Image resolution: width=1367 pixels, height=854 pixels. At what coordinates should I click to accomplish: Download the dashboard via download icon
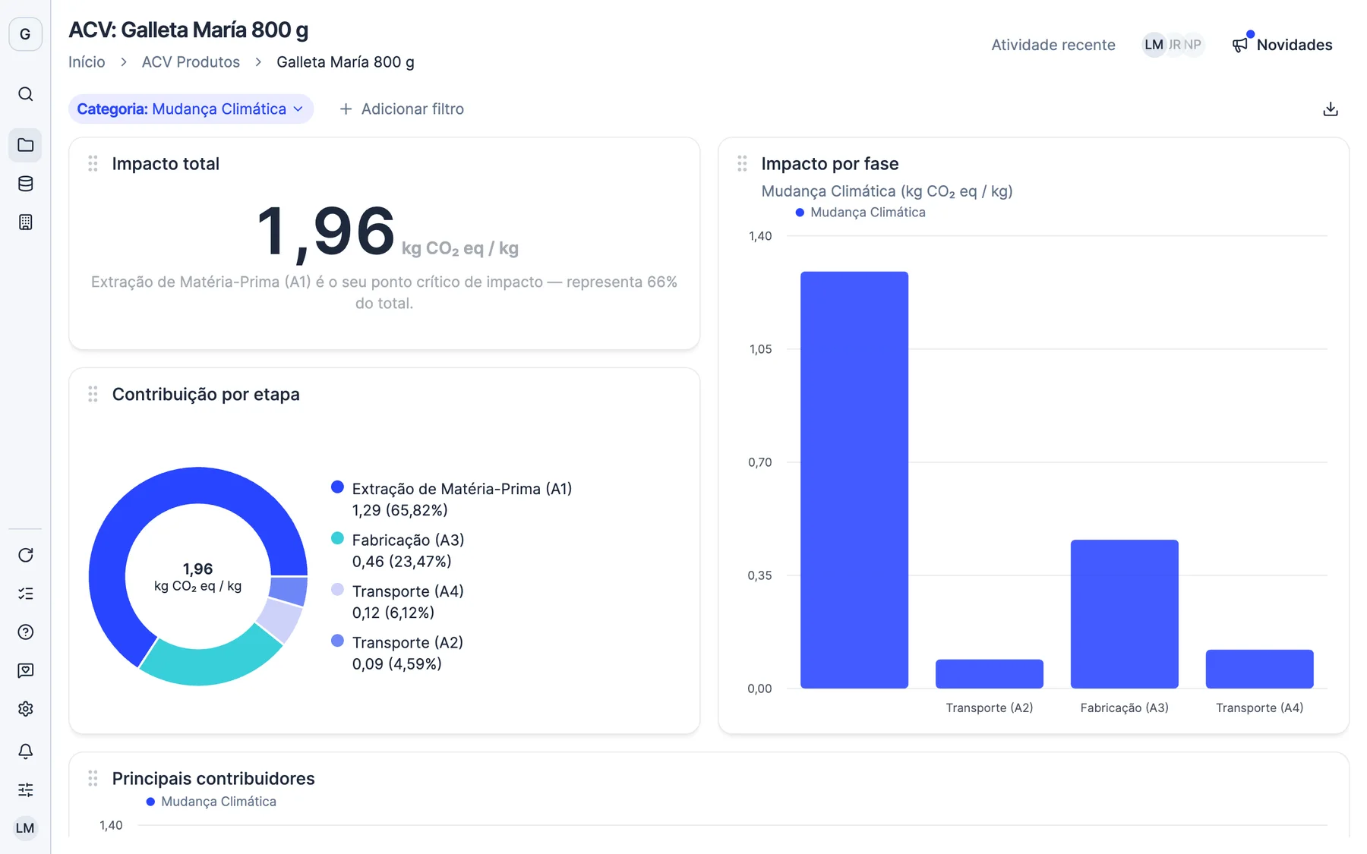pyautogui.click(x=1330, y=109)
